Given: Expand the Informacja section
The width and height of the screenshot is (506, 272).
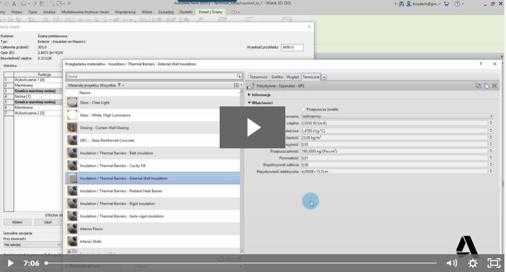Looking at the screenshot, I should point(259,95).
